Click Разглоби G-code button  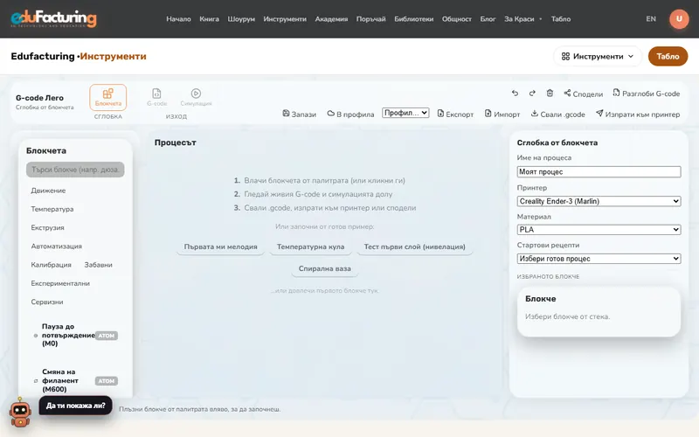click(x=646, y=94)
